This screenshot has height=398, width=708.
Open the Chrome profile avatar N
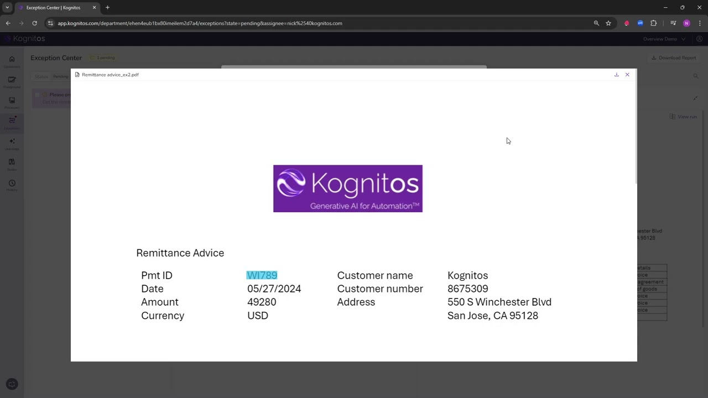pos(686,23)
